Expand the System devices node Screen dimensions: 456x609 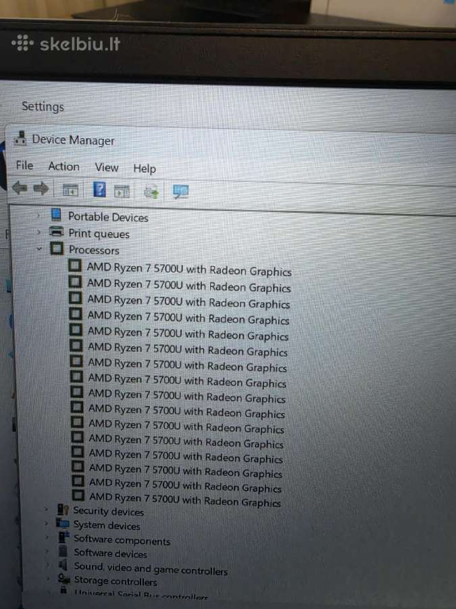(x=46, y=523)
